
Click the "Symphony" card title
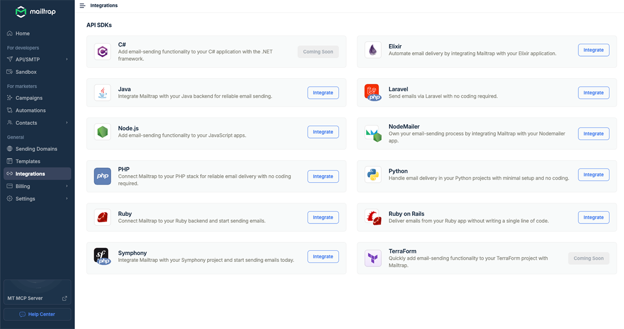click(x=132, y=253)
